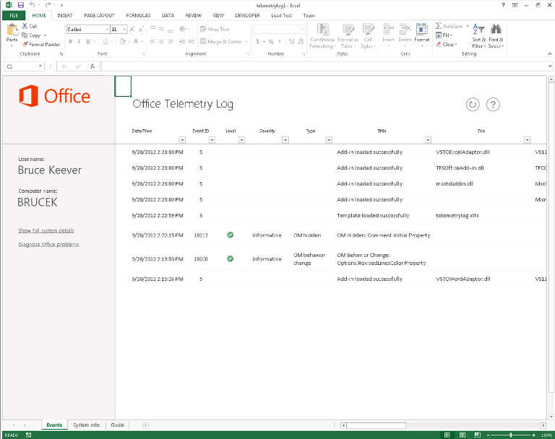Switch to the DEVELOPER ribbon tab

pos(247,16)
